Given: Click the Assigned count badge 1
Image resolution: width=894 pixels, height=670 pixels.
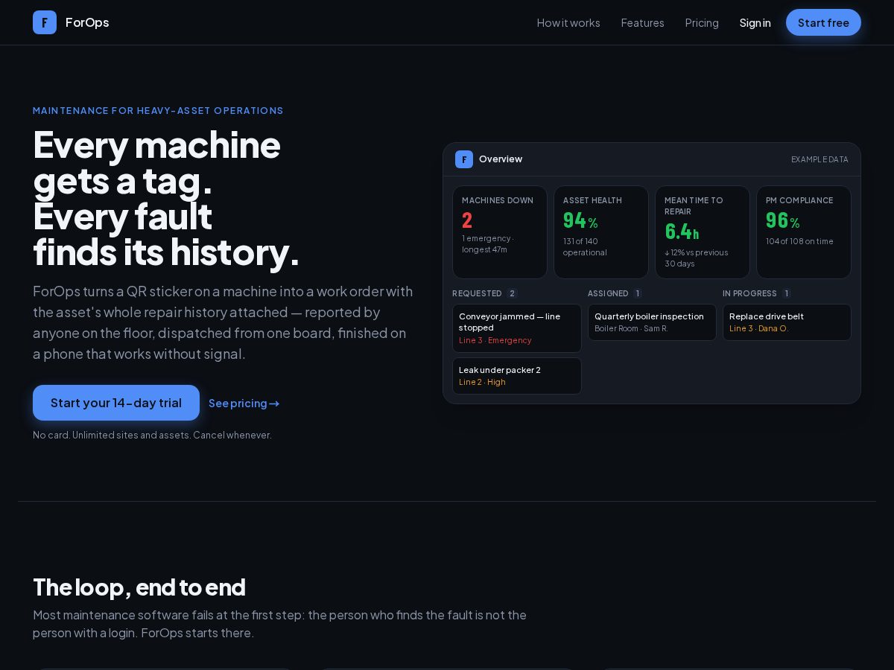Looking at the screenshot, I should pyautogui.click(x=638, y=293).
